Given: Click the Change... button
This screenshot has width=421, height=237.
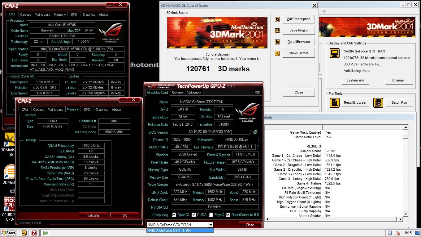Looking at the screenshot, I should pyautogui.click(x=399, y=80).
